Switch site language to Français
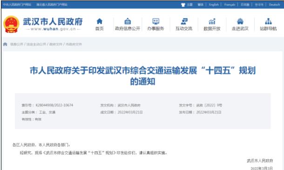Image resolution: width=284 pixels, height=170 pixels. tap(230, 5)
